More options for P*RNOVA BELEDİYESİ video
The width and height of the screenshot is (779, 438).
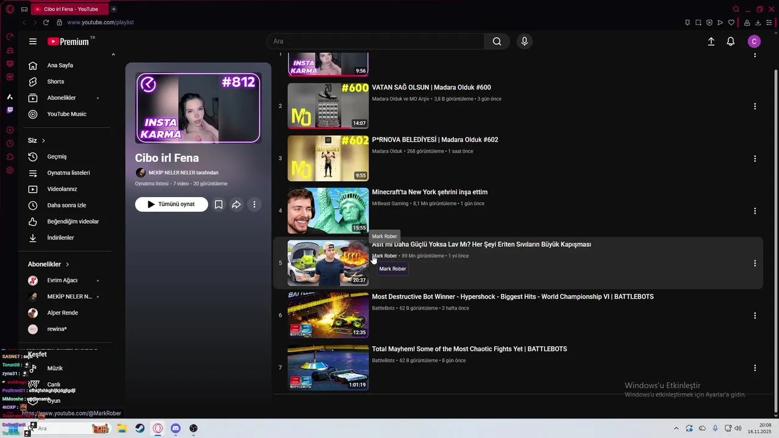pos(755,158)
